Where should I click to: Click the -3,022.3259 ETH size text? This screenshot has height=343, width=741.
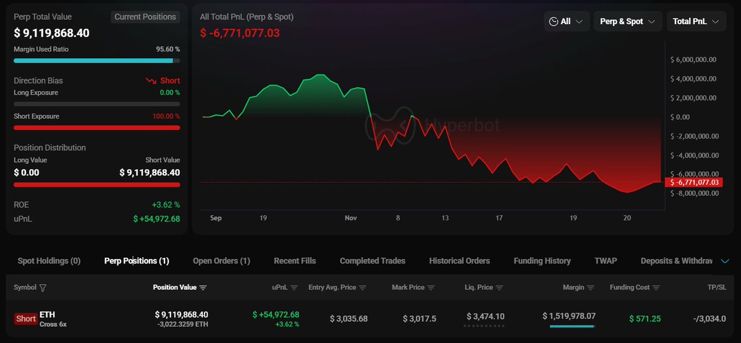click(182, 324)
